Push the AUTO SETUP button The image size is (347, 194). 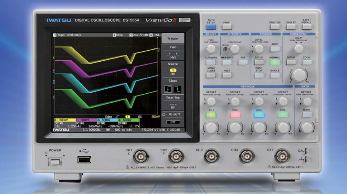coord(211,27)
